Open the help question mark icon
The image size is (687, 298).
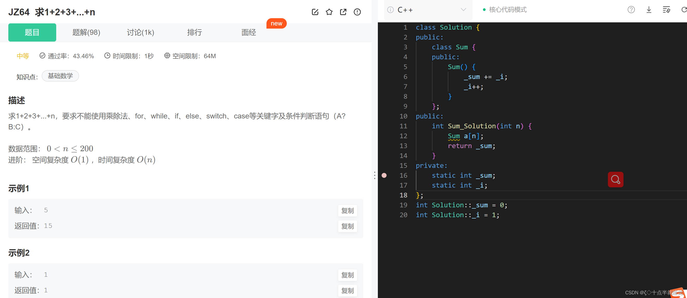[x=631, y=10]
